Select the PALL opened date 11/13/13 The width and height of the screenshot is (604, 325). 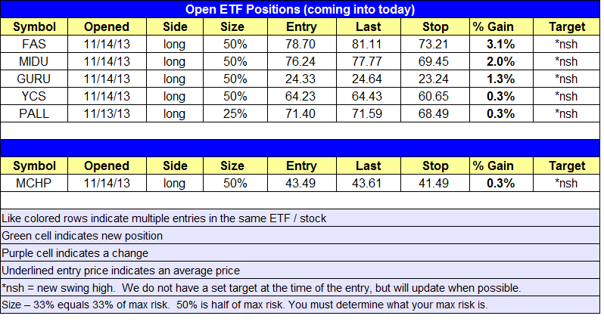[x=107, y=114]
